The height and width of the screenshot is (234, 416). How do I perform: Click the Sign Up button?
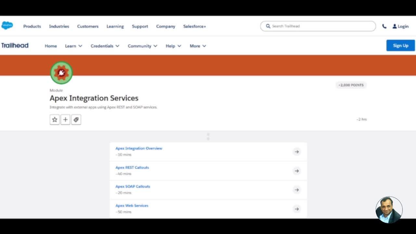tap(400, 45)
